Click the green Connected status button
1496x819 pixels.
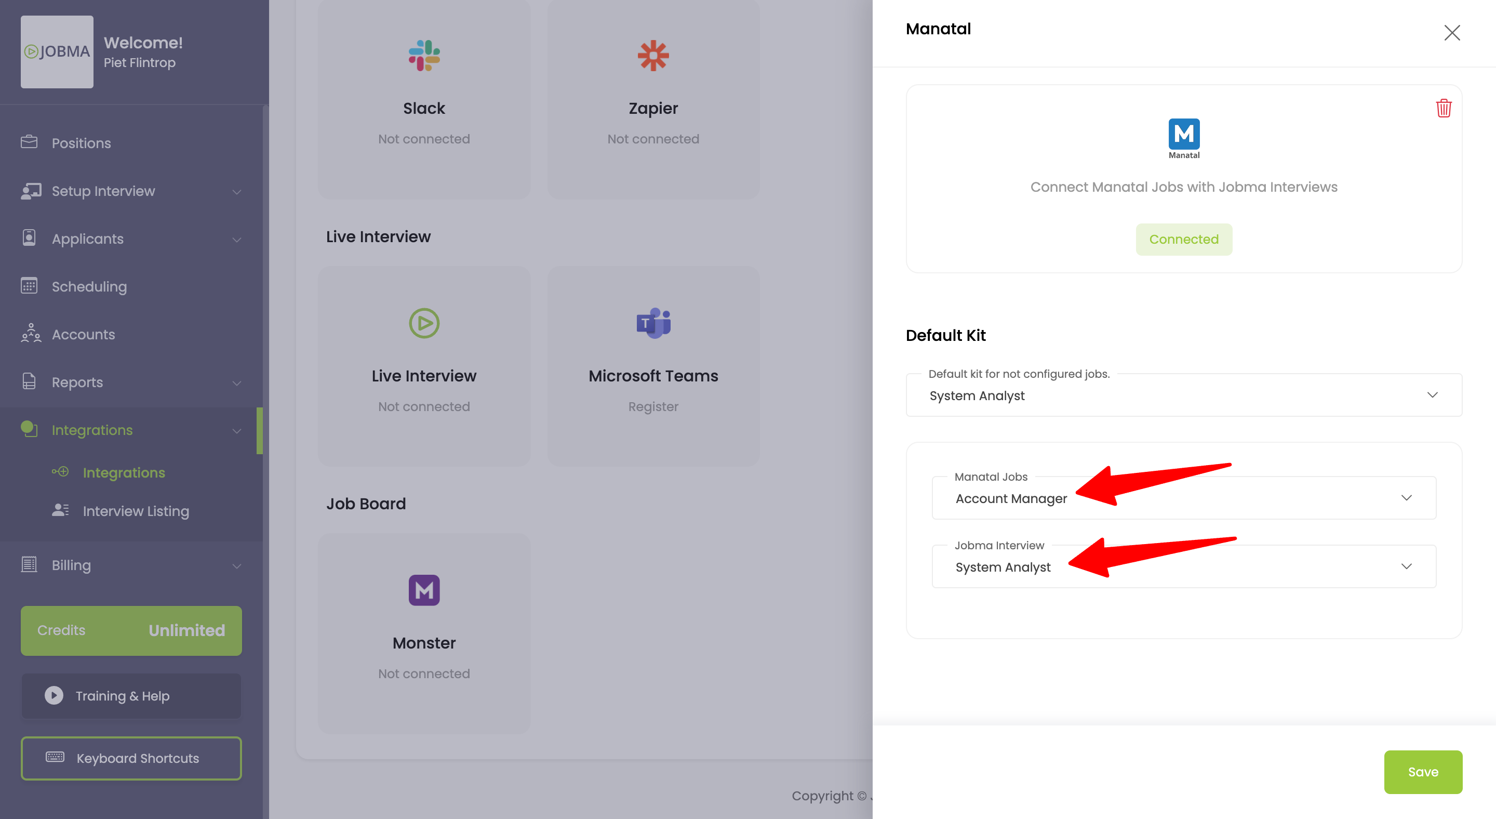tap(1184, 240)
